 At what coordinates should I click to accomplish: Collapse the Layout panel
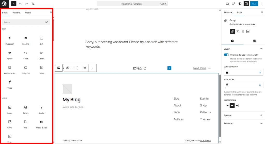[243, 49]
